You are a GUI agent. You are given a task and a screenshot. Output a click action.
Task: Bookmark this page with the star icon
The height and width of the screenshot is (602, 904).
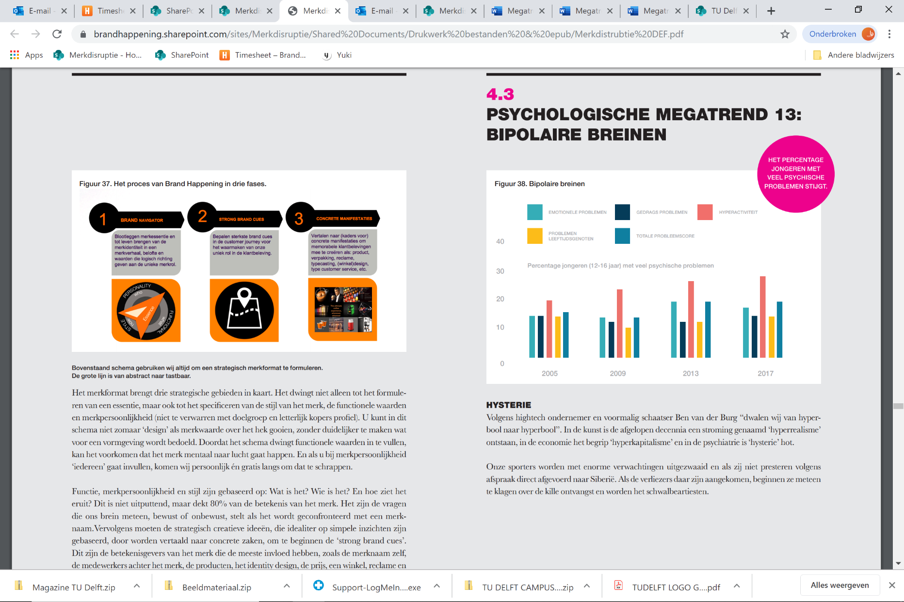(x=785, y=34)
